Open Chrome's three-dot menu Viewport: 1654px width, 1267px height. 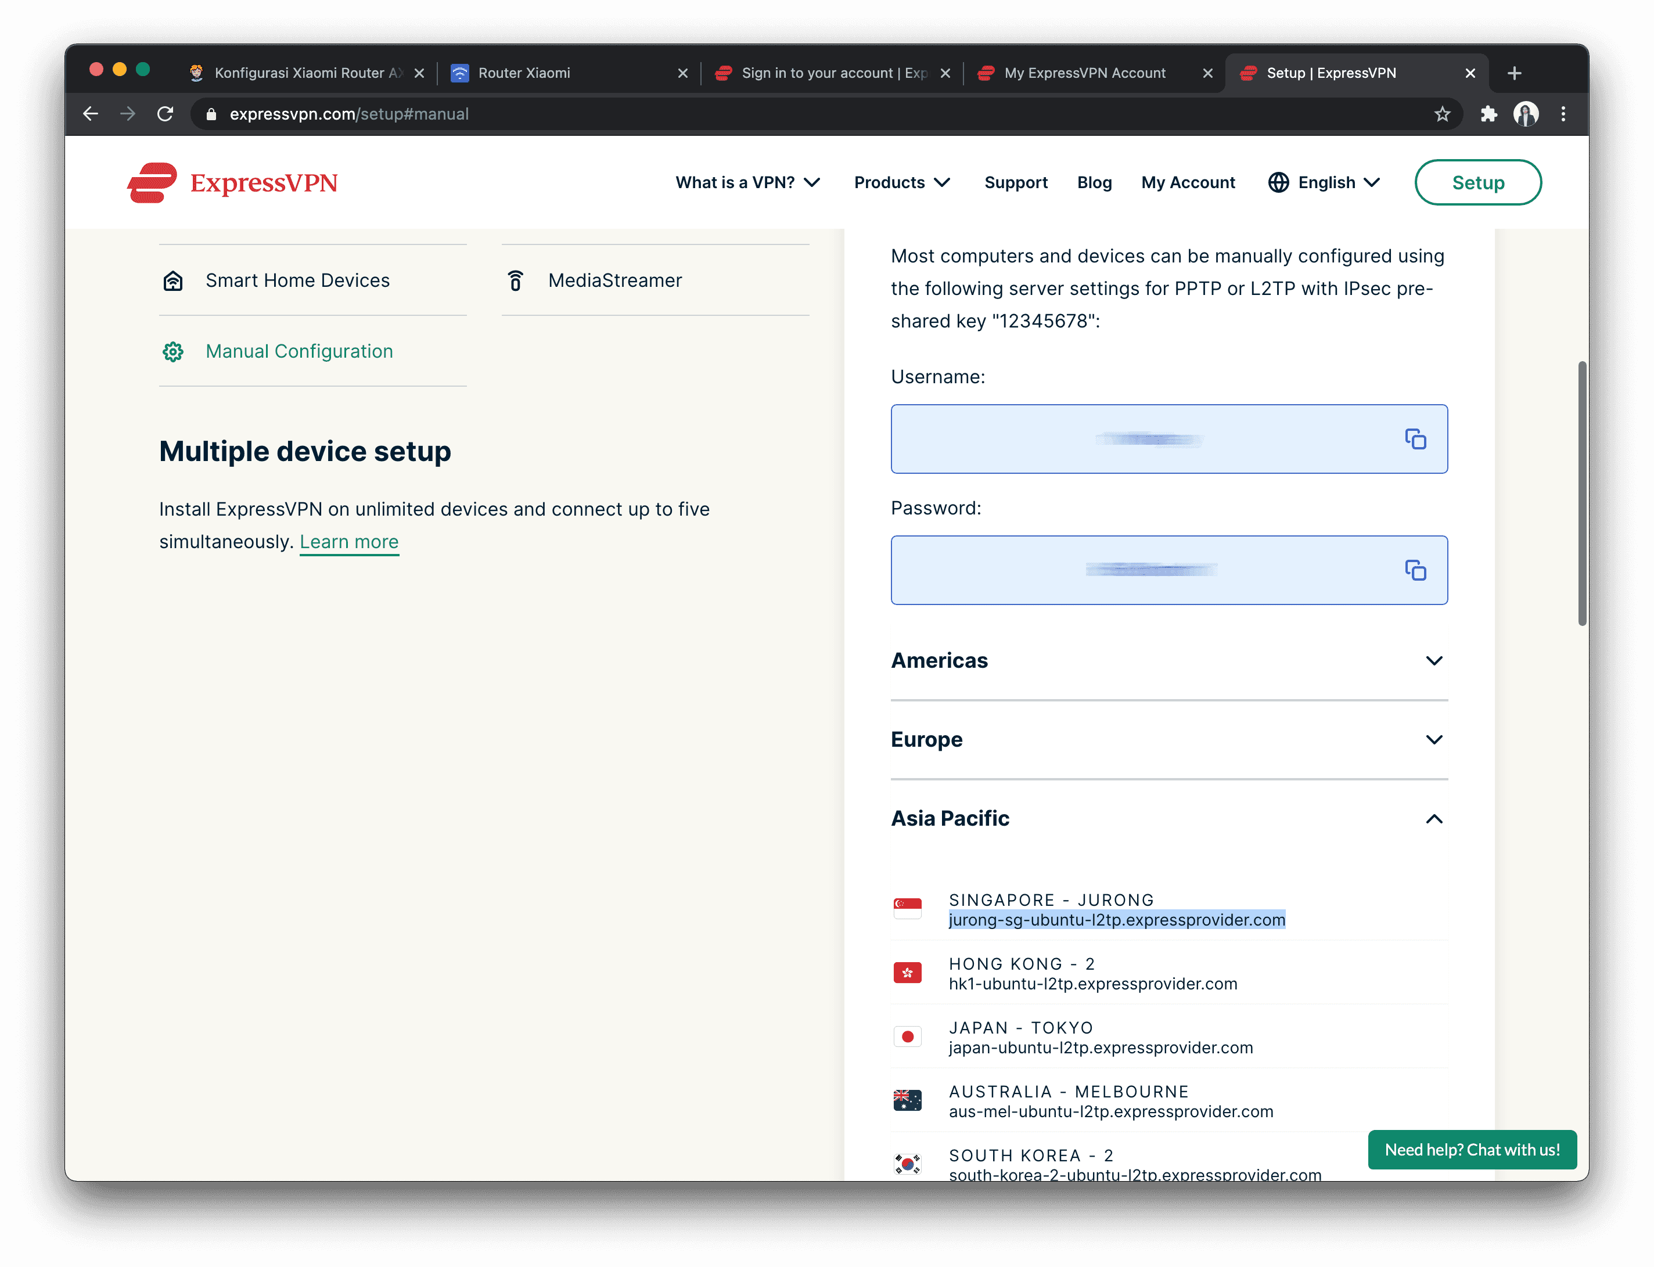pyautogui.click(x=1563, y=114)
